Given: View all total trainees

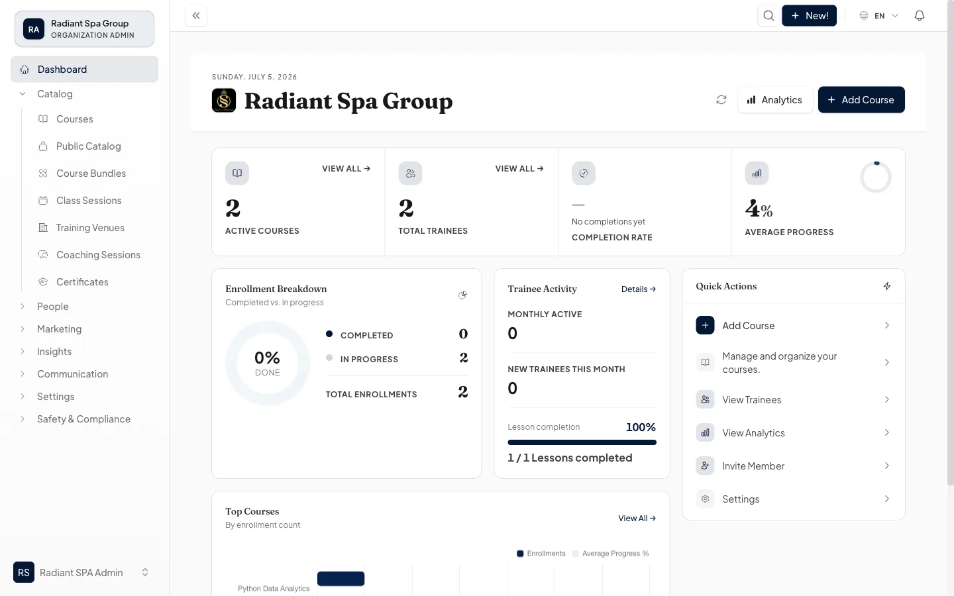Looking at the screenshot, I should pos(519,169).
